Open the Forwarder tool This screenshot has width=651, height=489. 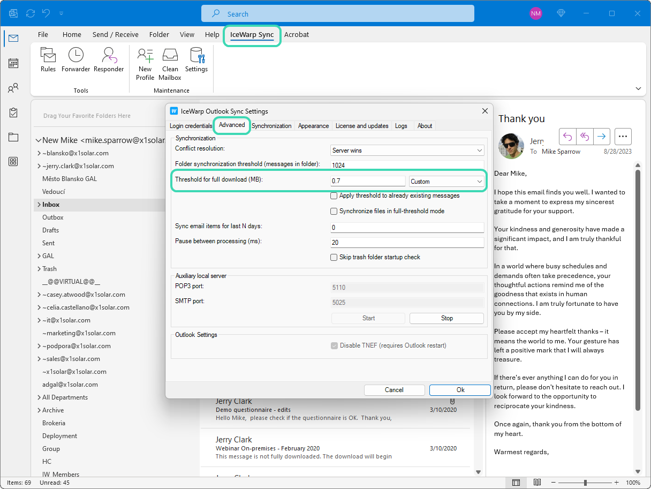point(76,59)
